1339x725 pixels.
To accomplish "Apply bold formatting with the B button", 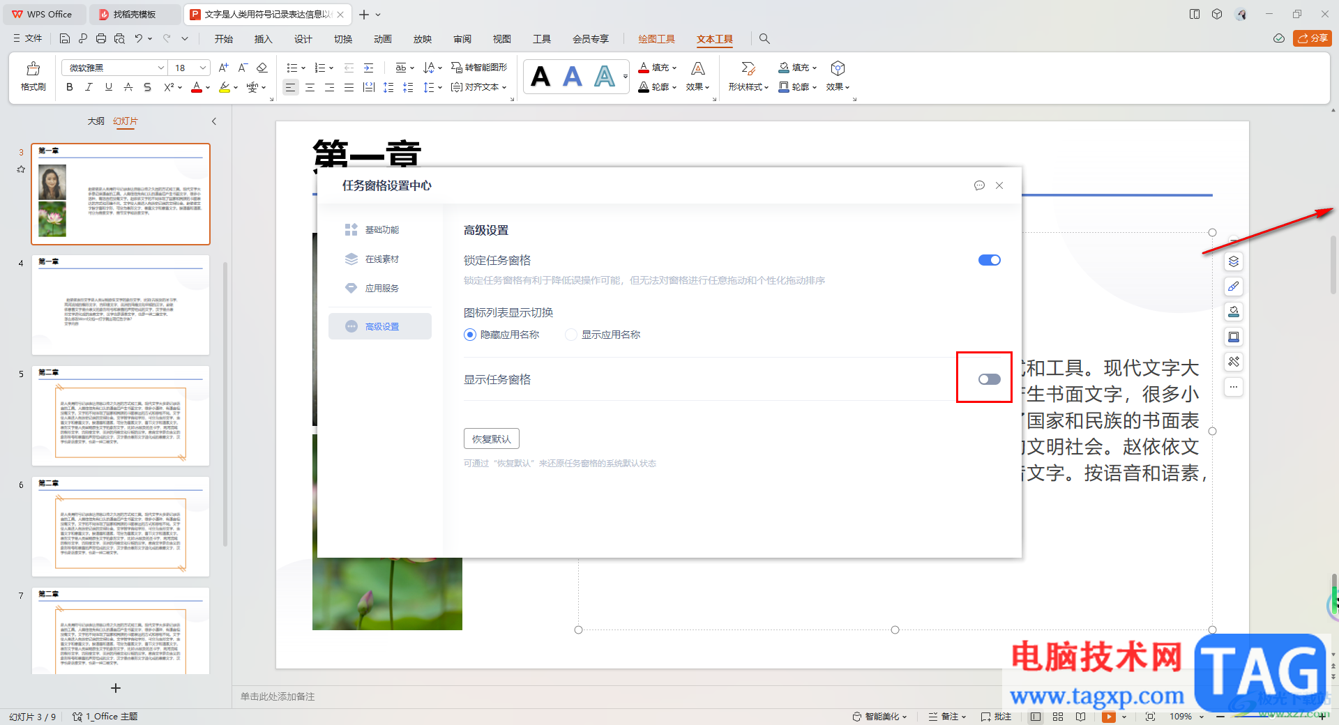I will (69, 87).
